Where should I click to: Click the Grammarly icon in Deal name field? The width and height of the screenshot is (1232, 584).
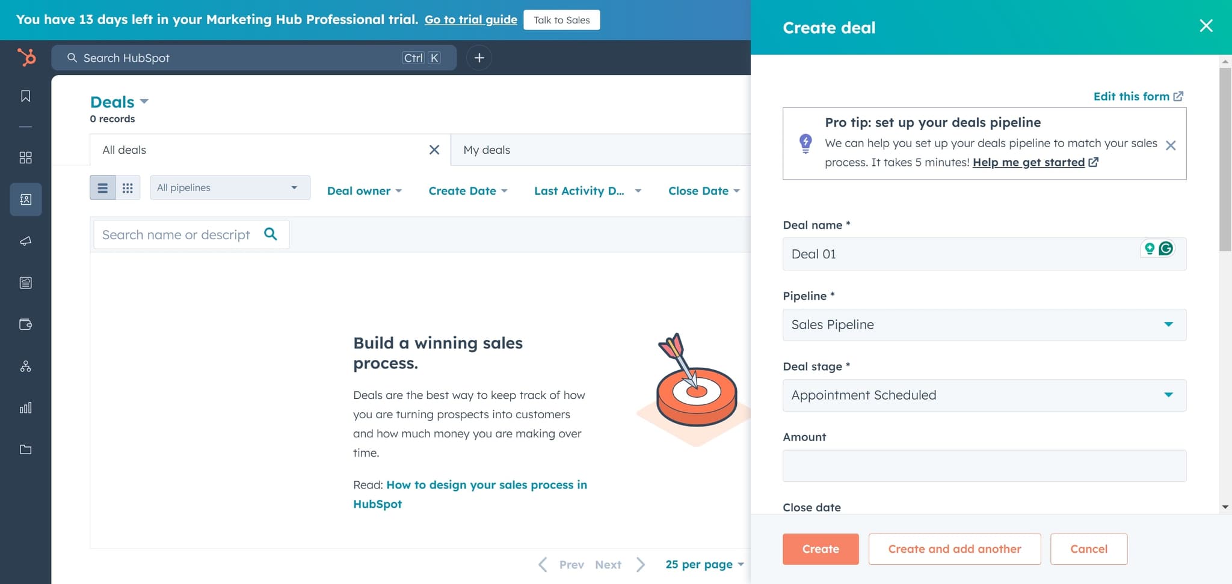[x=1166, y=249]
